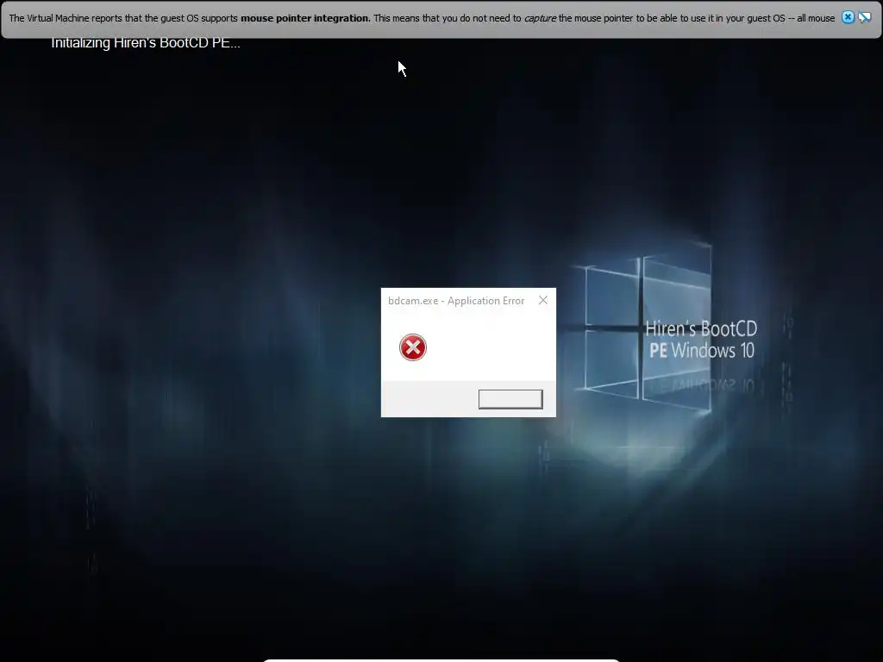Click the don't-show-again icon on the notification bar
Viewport: 883px width, 662px height.
[x=864, y=17]
